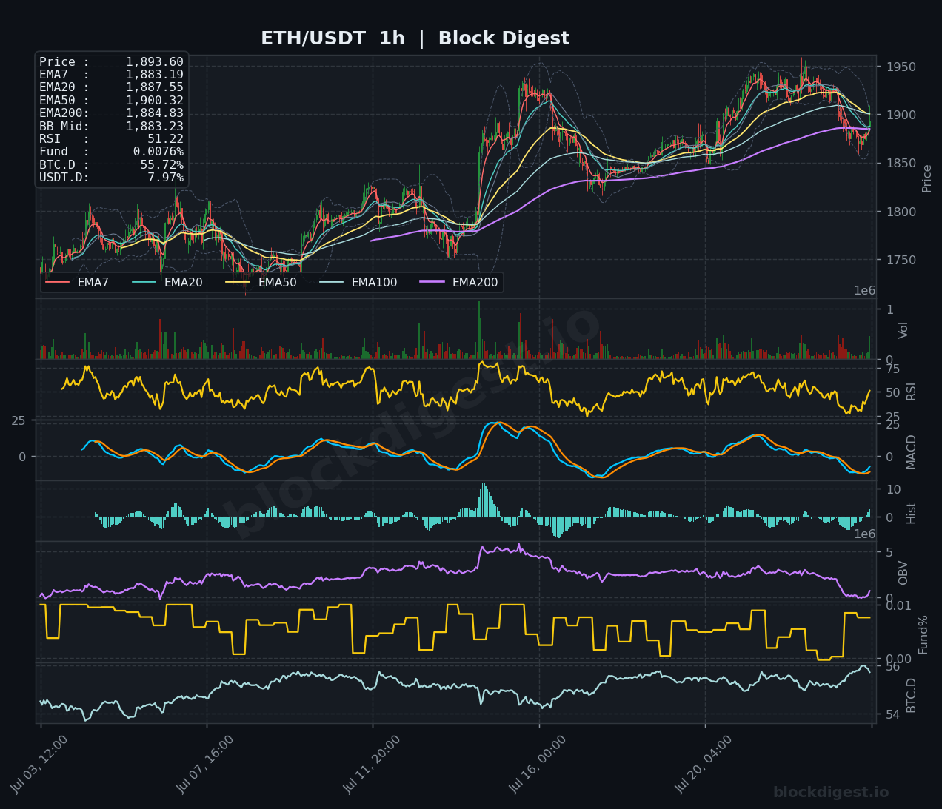Select the EMA7 value 1,883.19
This screenshot has width=942, height=809.
pos(154,75)
